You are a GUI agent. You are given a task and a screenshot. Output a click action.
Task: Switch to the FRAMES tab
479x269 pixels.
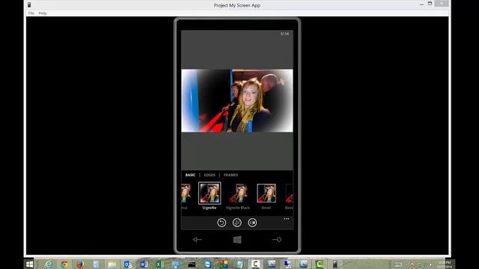(231, 175)
